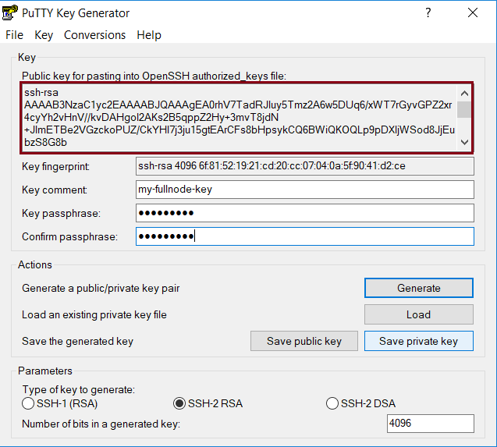Viewport: 497px width, 447px height.
Task: Click the 'Public key for pasting' label
Action: 154,76
